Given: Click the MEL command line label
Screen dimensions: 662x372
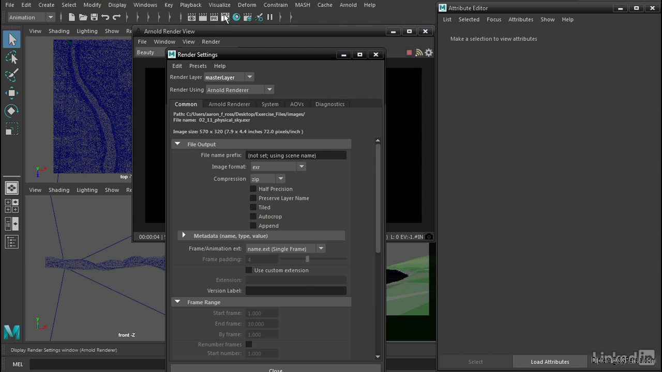Looking at the screenshot, I should [x=18, y=364].
